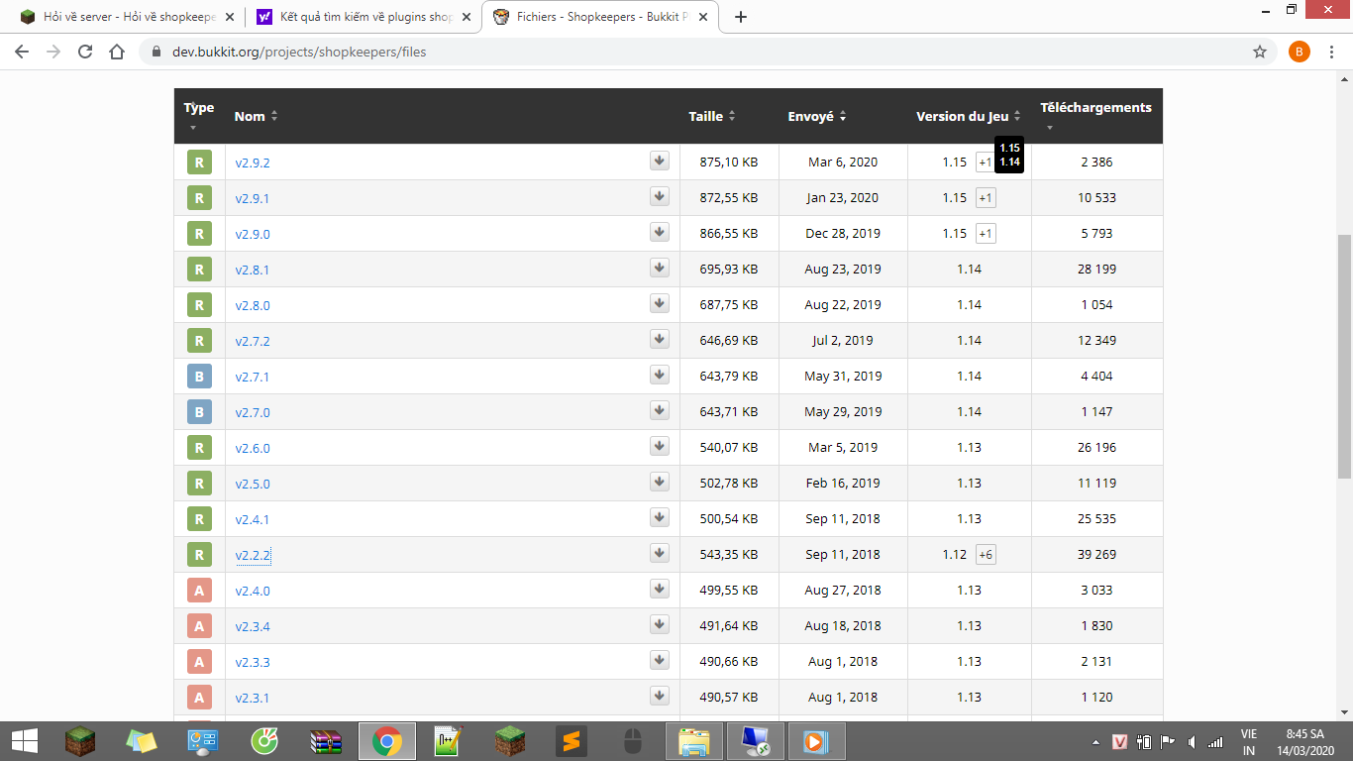Open Chrome's three-dot menu
The width and height of the screenshot is (1353, 761).
pos(1332,52)
